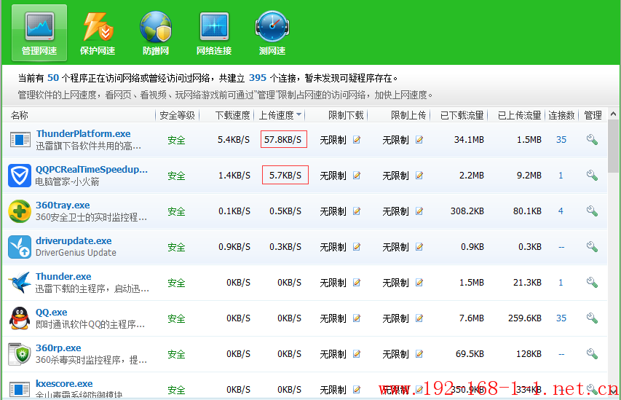Open driverupdate.exe program name link

click(74, 240)
